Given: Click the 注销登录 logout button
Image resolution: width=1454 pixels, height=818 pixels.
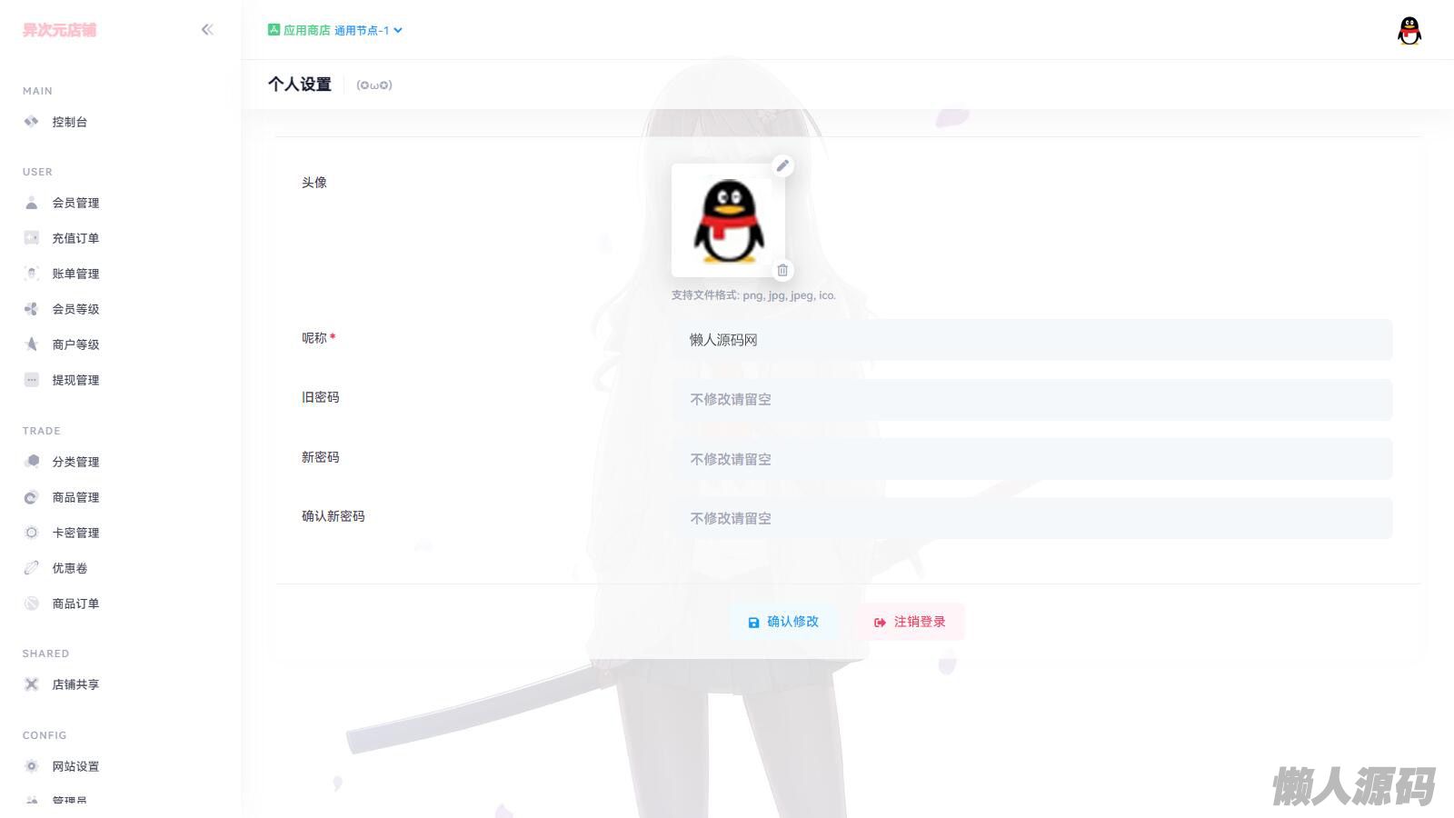Looking at the screenshot, I should tap(910, 622).
